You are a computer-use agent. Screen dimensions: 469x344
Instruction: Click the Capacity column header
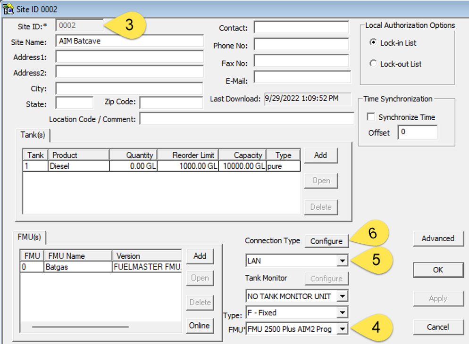tap(243, 155)
